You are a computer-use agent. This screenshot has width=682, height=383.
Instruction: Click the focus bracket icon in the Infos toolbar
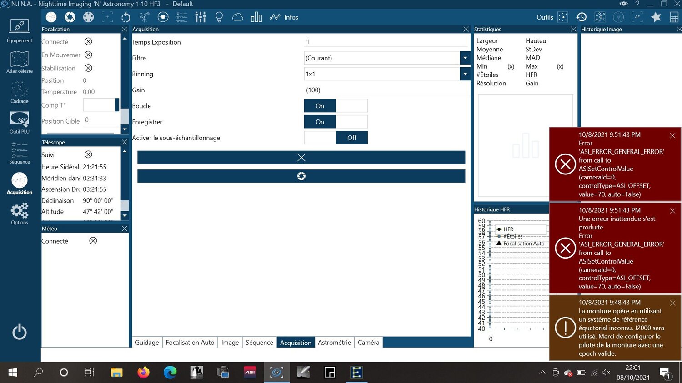coord(107,17)
